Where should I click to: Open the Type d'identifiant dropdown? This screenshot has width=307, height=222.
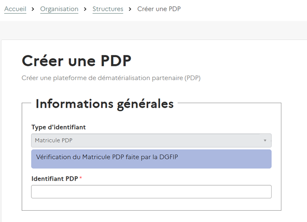coord(151,140)
